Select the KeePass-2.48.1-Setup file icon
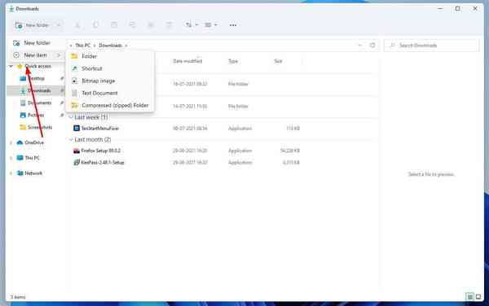The width and height of the screenshot is (489, 306). (x=77, y=163)
